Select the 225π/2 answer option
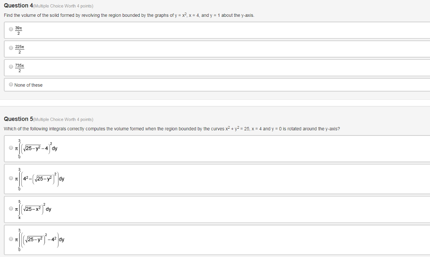The image size is (430, 257). pos(10,48)
